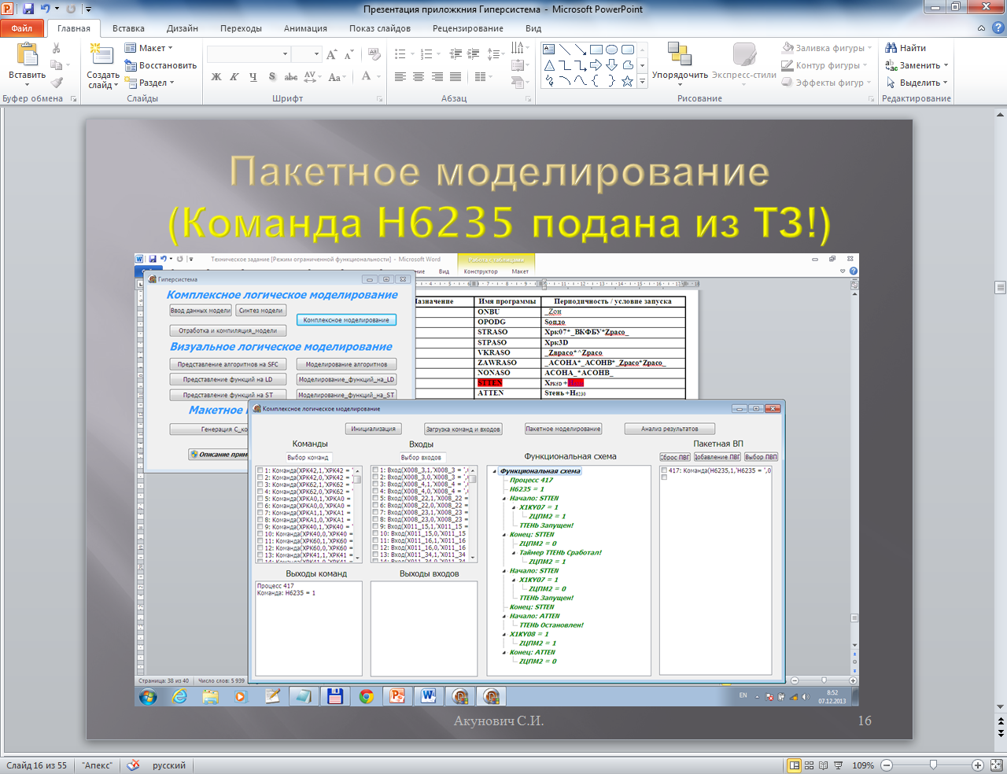Undo the last action
The width and height of the screenshot is (1007, 774).
[45, 9]
